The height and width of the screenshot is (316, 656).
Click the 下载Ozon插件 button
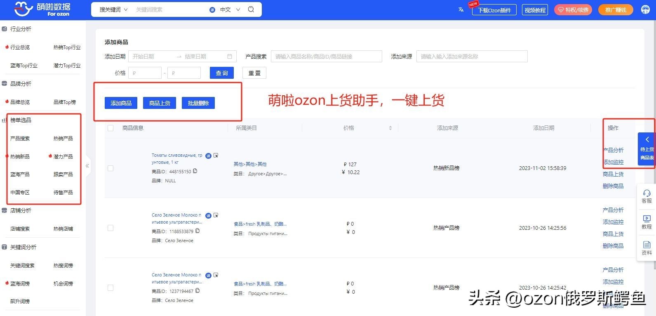tap(494, 10)
